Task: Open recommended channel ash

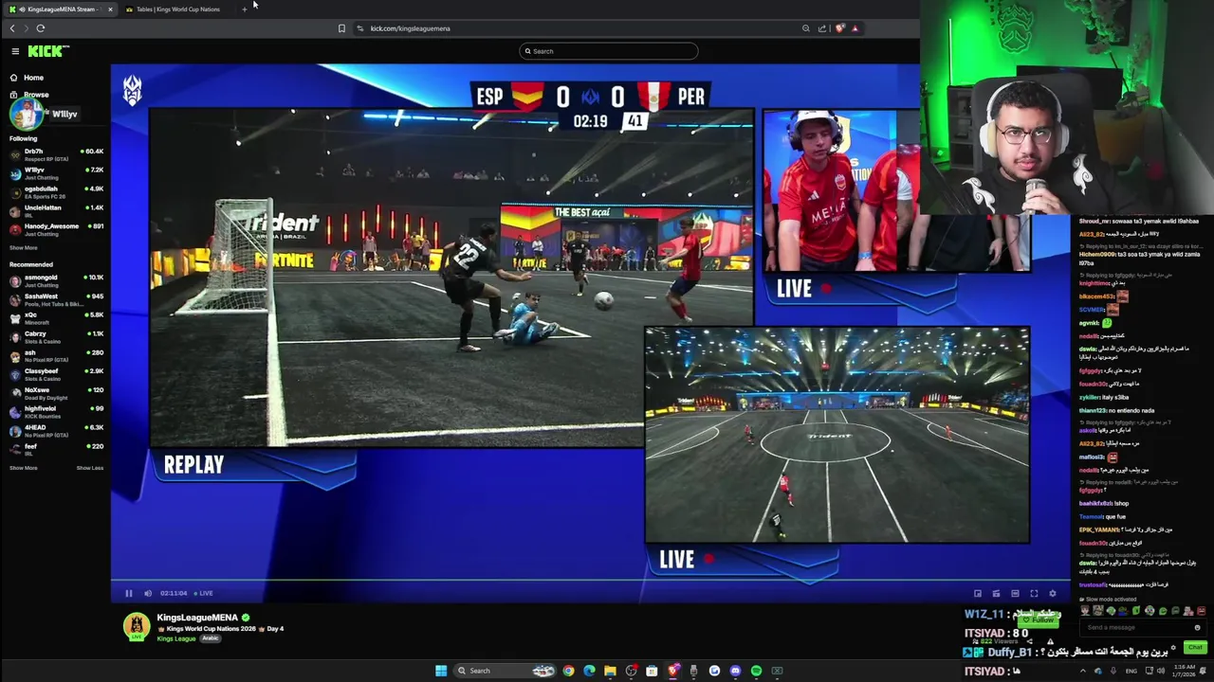Action: (x=55, y=355)
